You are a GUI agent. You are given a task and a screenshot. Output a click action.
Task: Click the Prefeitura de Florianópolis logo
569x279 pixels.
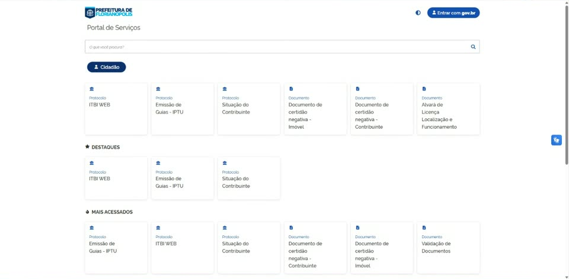click(108, 12)
